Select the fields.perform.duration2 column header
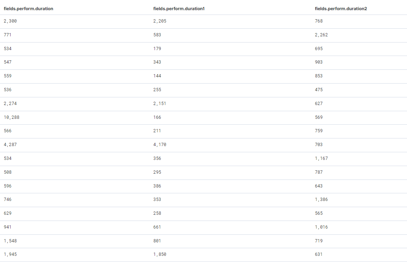Viewport: 407px width, 262px height. (x=341, y=8)
